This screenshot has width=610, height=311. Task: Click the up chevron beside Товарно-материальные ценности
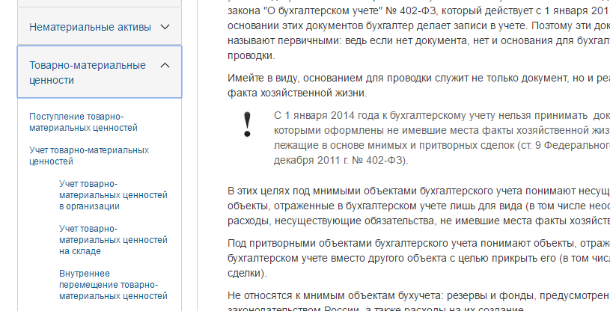(165, 66)
